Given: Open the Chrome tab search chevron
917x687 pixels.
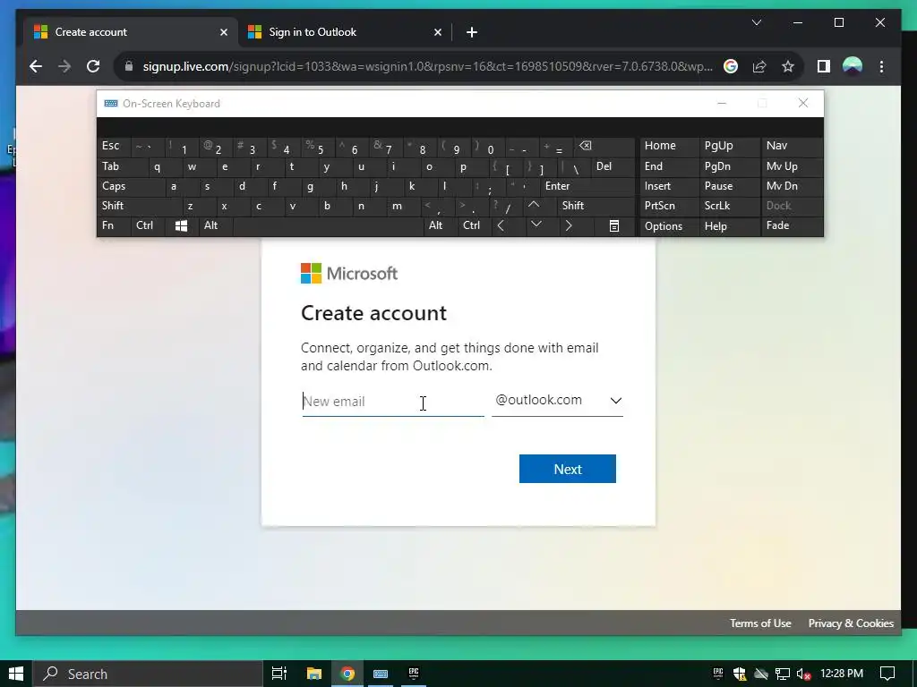Looking at the screenshot, I should coord(756,22).
